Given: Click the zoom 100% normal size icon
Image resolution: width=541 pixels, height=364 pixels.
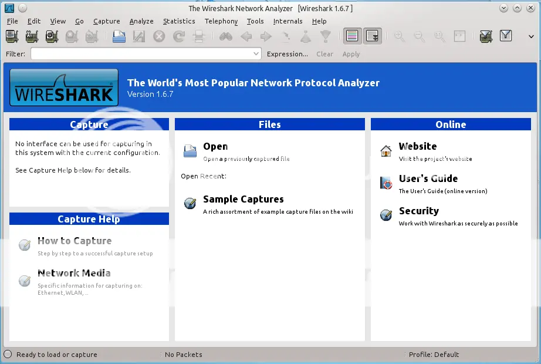Looking at the screenshot, I should coord(439,36).
